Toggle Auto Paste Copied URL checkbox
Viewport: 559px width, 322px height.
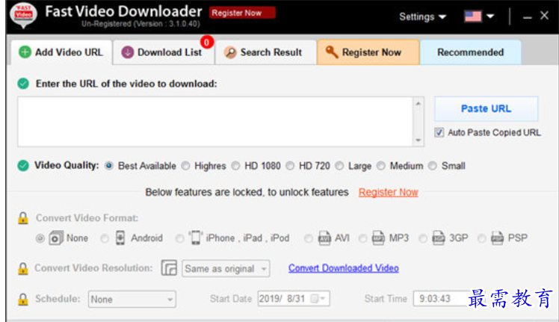pos(439,132)
